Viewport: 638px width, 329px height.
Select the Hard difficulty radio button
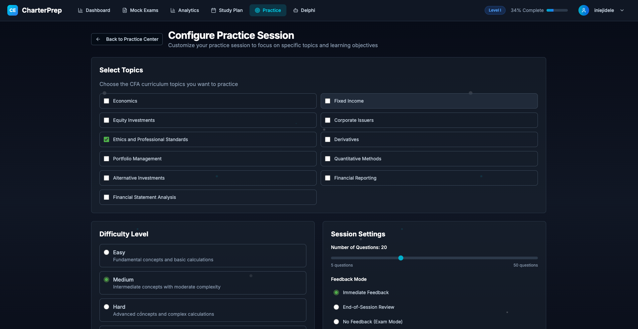(106, 307)
